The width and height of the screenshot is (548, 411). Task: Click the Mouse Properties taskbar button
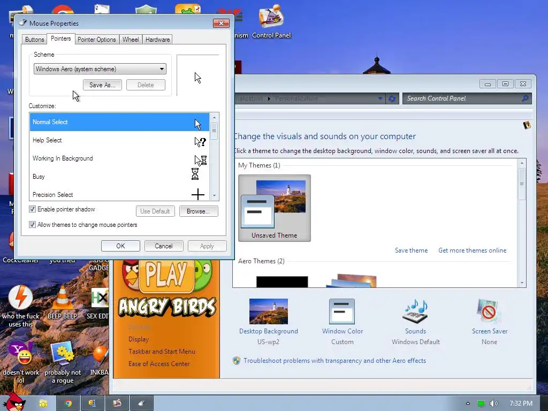141,404
